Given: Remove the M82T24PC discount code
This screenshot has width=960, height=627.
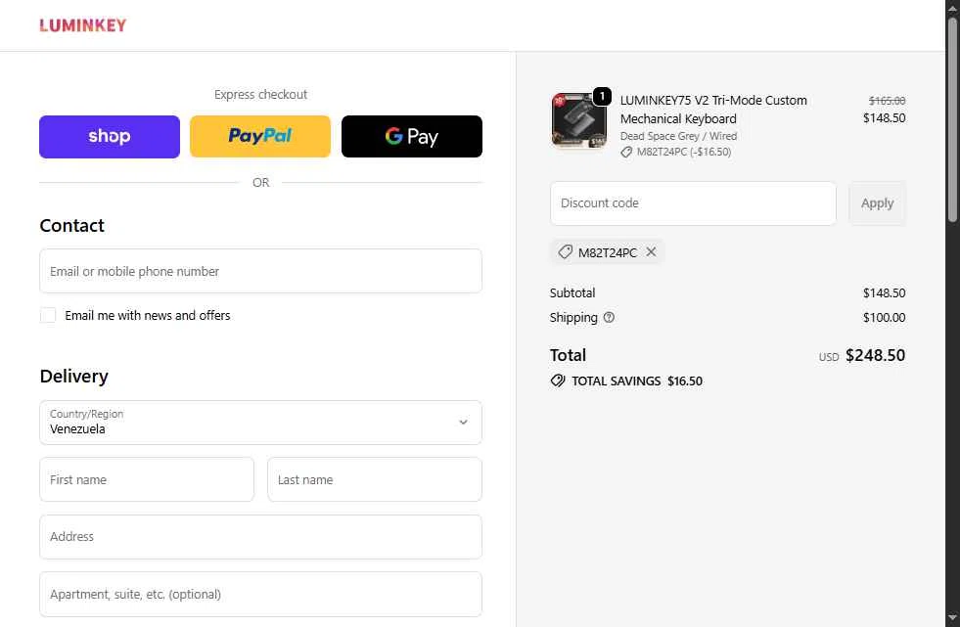Looking at the screenshot, I should coord(651,252).
